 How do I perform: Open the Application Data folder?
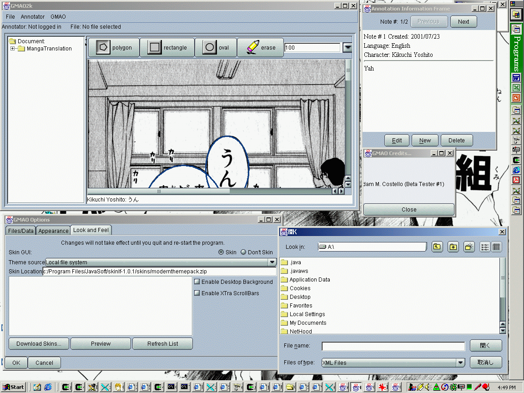click(306, 280)
